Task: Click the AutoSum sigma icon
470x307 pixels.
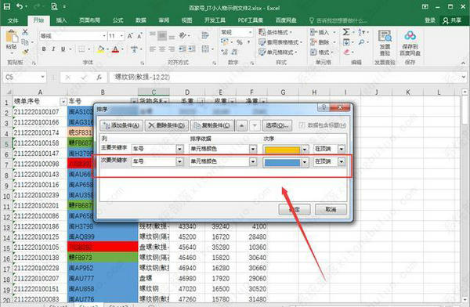Action: click(346, 32)
